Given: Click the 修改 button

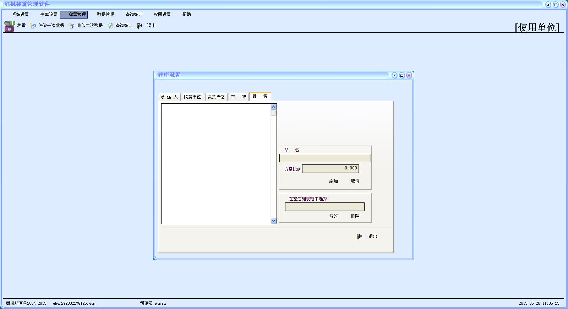Looking at the screenshot, I should pyautogui.click(x=333, y=216).
